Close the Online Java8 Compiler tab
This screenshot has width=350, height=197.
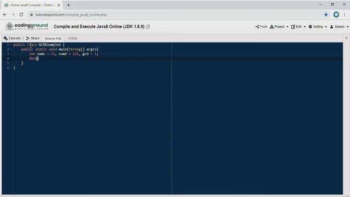pos(59,5)
